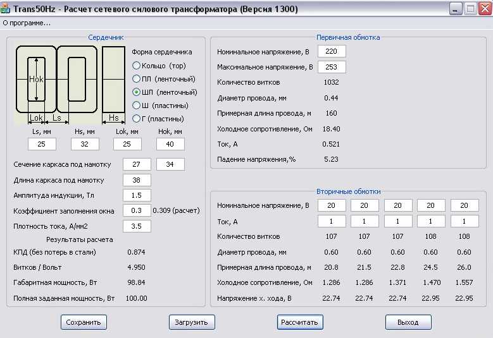Screen dimensions: 493x338
Task: Click the 'Hok, мм' input field
Action: (x=170, y=144)
